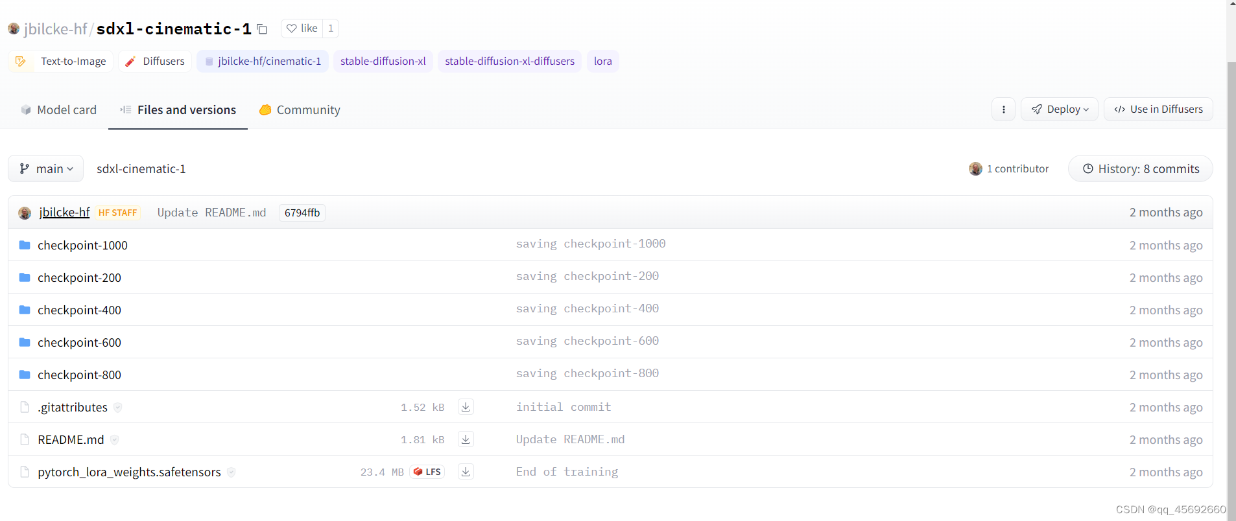The image size is (1236, 521).
Task: Open the checkpoint-1000 folder
Action: [82, 245]
